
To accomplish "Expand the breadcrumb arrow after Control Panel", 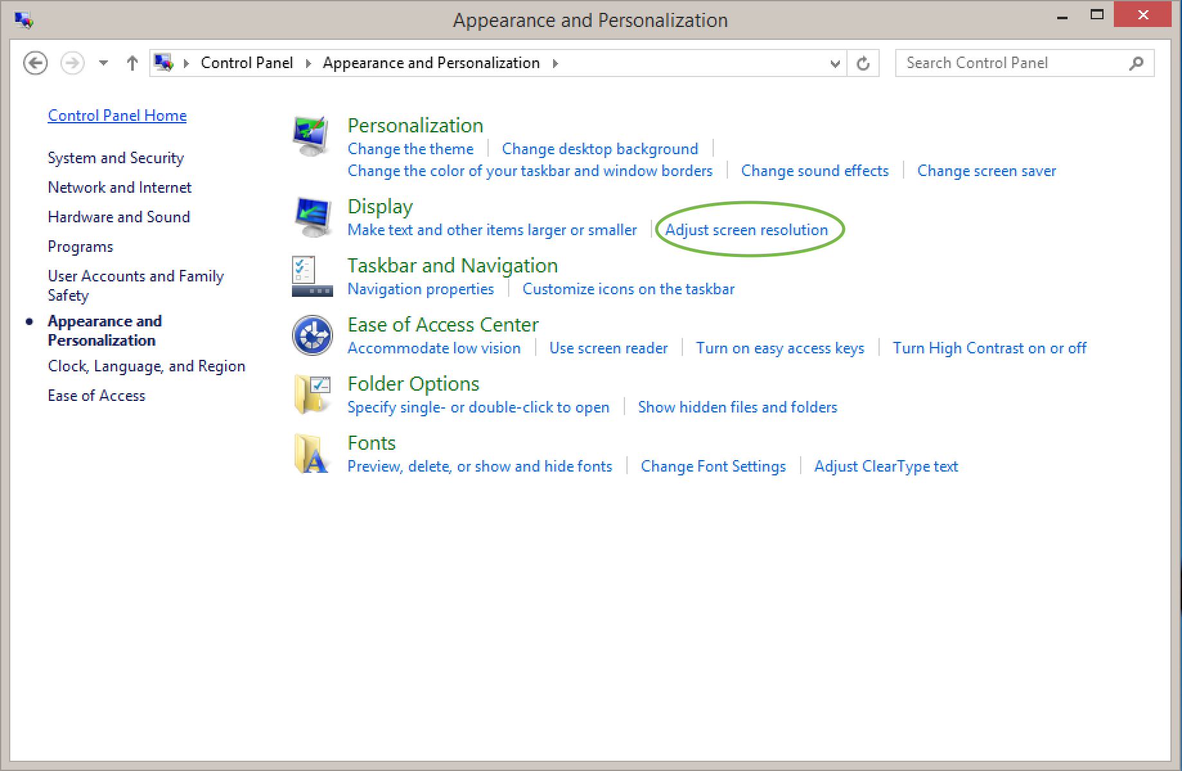I will 308,63.
